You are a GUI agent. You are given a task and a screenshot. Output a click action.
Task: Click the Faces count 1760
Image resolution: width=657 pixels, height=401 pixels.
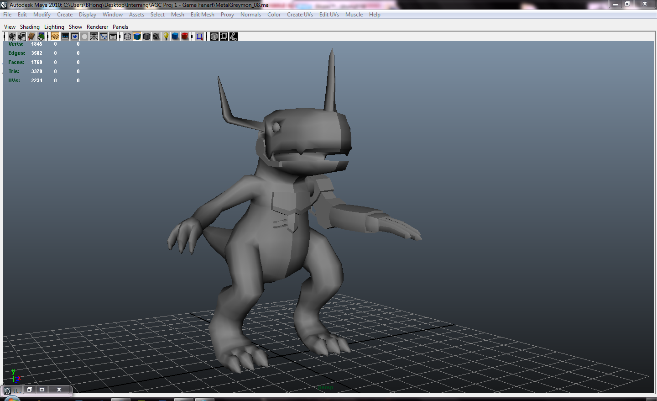[x=36, y=62]
